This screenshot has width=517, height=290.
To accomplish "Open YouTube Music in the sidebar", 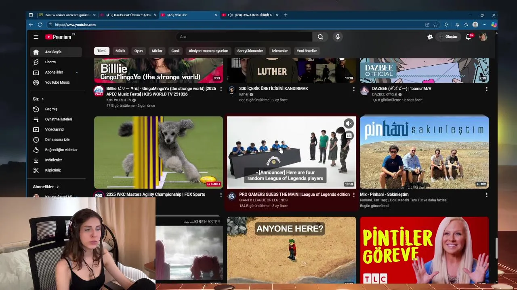I will tap(56, 82).
